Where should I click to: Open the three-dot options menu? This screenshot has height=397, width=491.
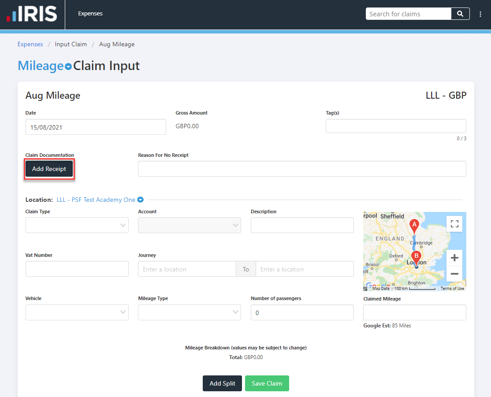pos(480,14)
